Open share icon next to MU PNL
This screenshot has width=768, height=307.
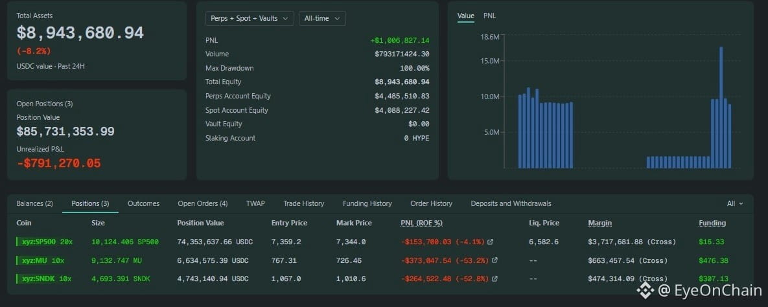point(495,260)
